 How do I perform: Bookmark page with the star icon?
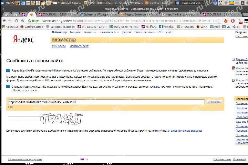(x=219, y=21)
